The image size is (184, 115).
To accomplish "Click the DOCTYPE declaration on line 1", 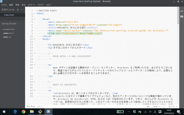I will point(47,11).
